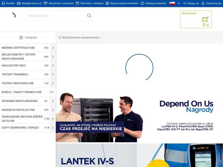Open the Nowy koszyk cart box
This screenshot has width=223, height=167.
click(x=196, y=19)
